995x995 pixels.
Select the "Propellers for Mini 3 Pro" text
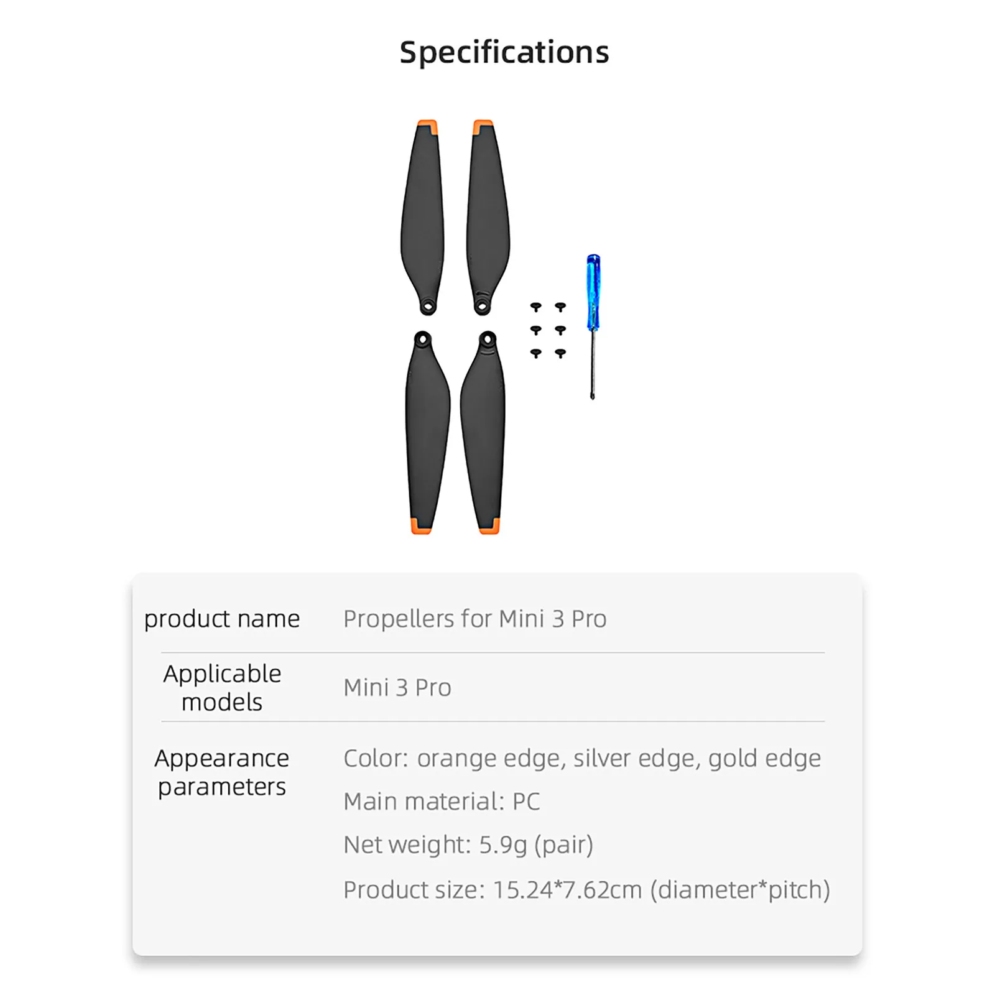click(474, 619)
